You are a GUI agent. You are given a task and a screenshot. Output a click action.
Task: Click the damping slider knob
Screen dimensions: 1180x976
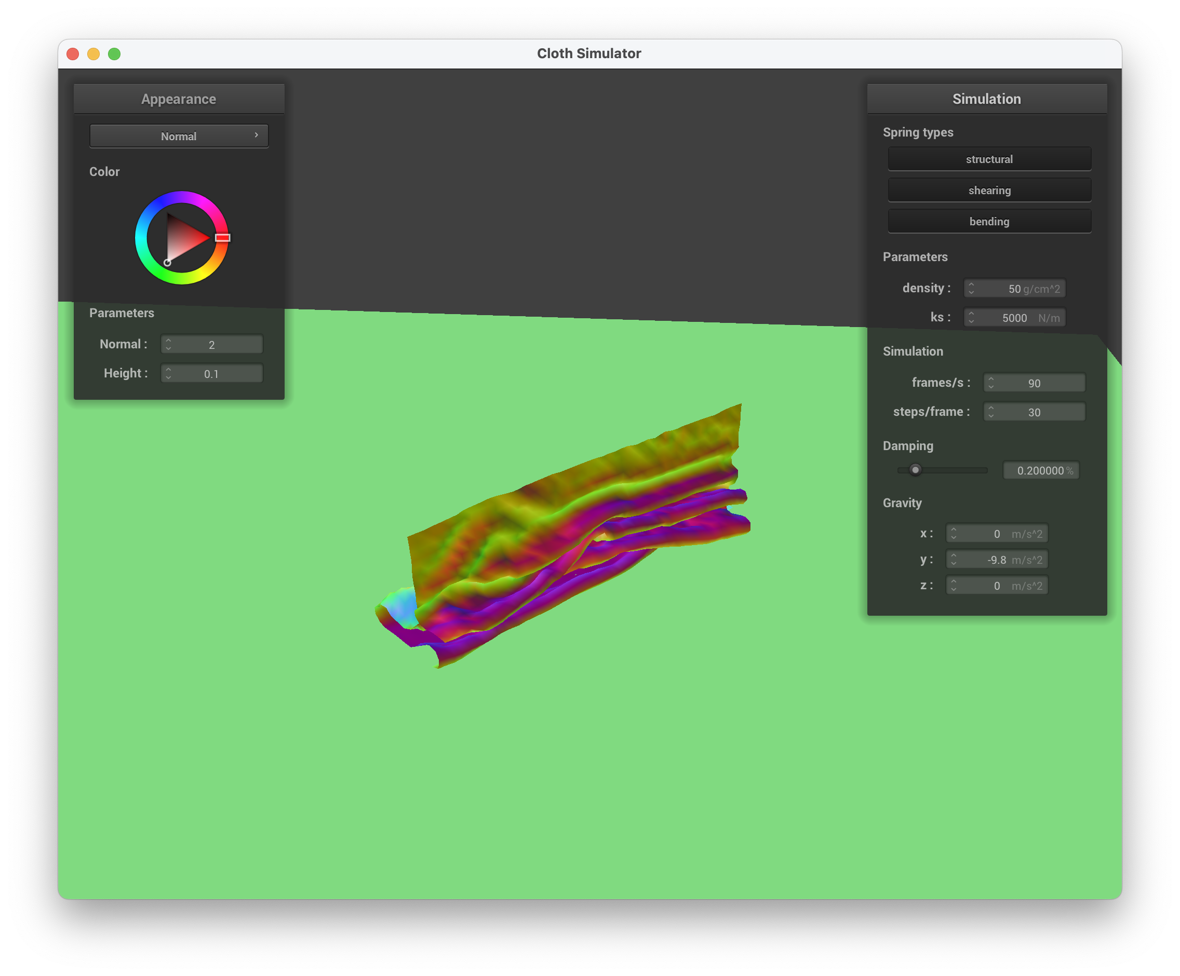coord(915,470)
